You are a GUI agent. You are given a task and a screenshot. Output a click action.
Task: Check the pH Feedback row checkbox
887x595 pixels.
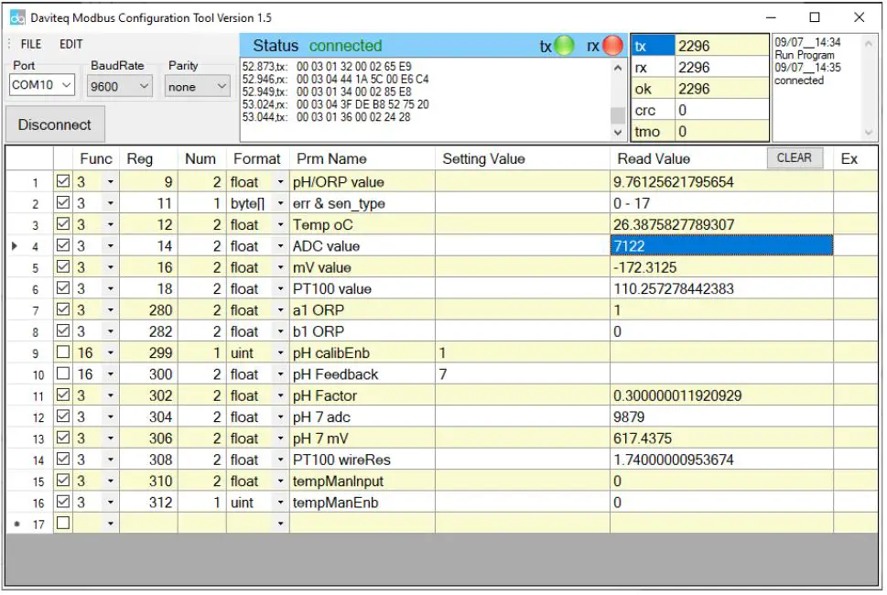click(63, 374)
